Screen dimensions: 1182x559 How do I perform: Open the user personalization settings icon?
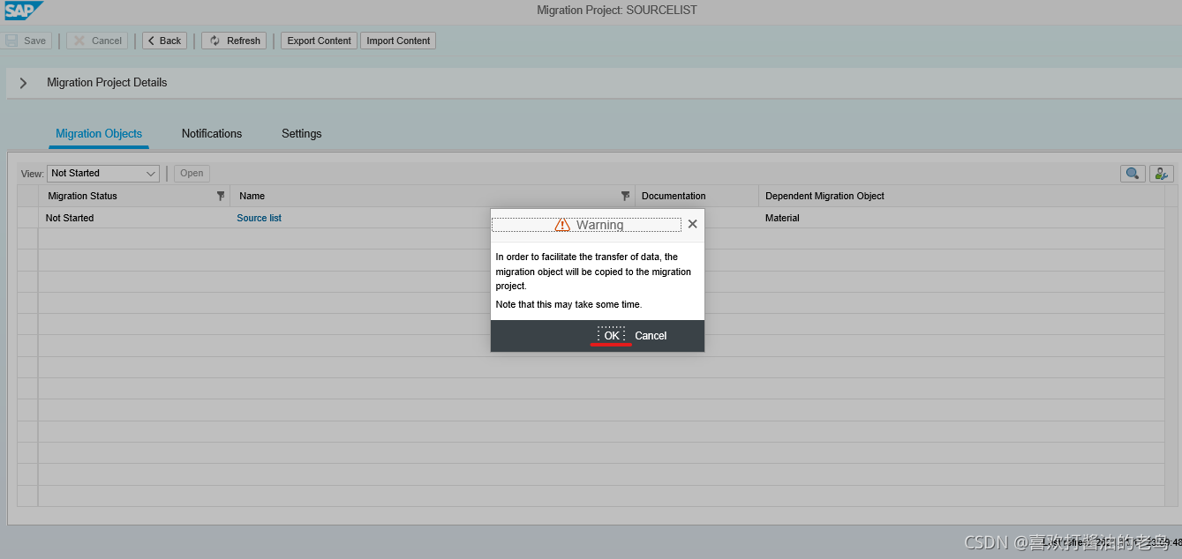[x=1161, y=173]
